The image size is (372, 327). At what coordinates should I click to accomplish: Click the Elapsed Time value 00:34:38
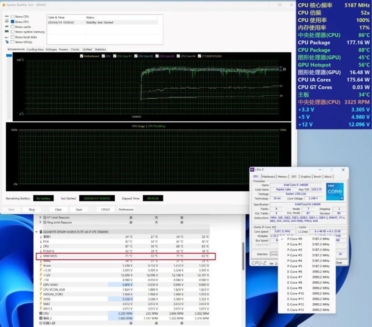click(x=153, y=198)
